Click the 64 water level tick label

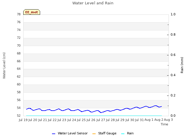tap(19, 69)
